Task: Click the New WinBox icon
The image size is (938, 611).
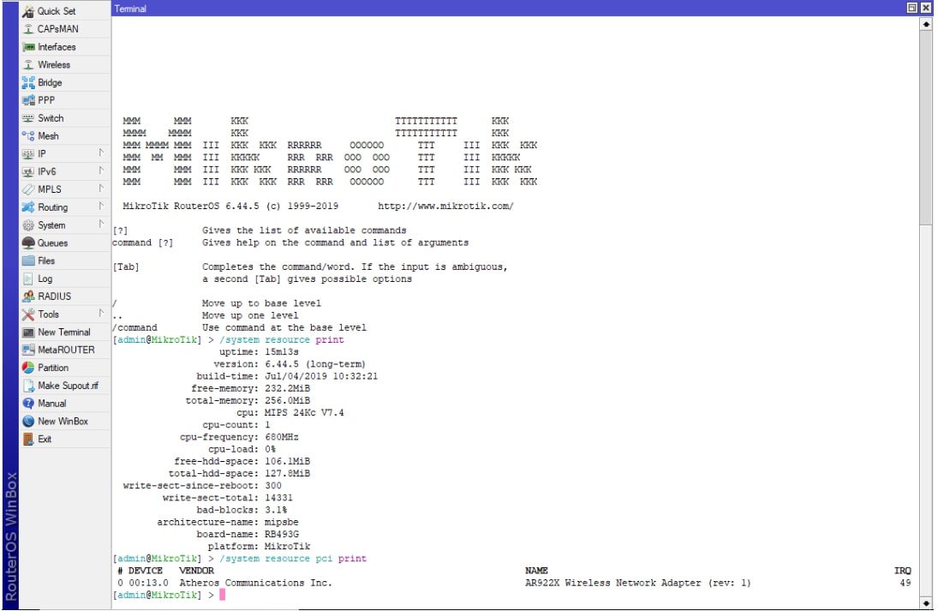Action: click(28, 422)
